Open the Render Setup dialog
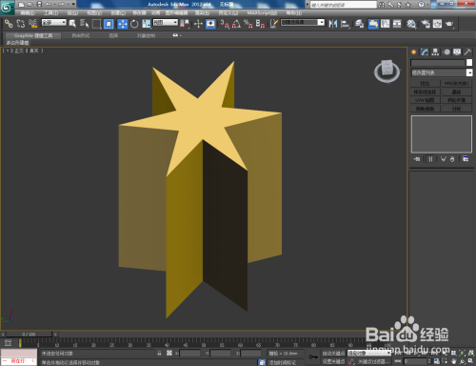 pos(426,24)
